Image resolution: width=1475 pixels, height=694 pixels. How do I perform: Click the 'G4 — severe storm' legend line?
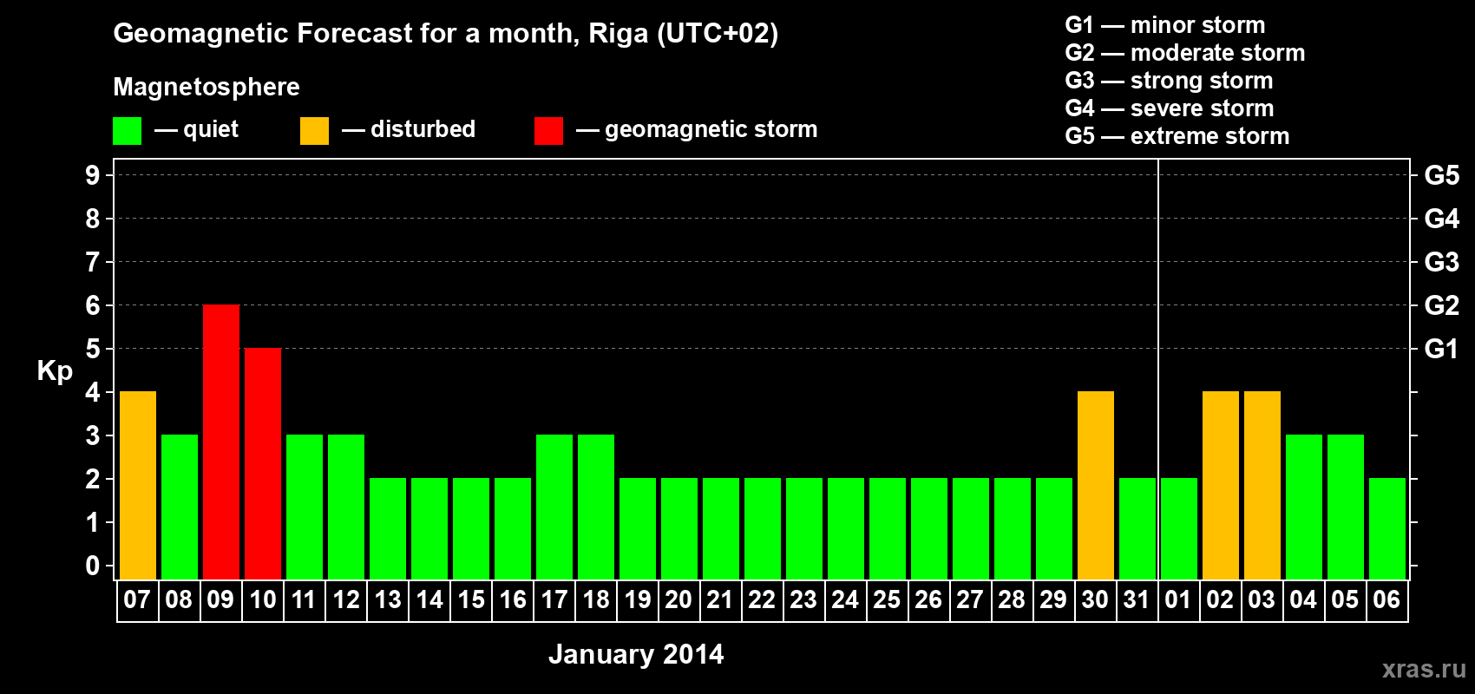(x=1170, y=108)
